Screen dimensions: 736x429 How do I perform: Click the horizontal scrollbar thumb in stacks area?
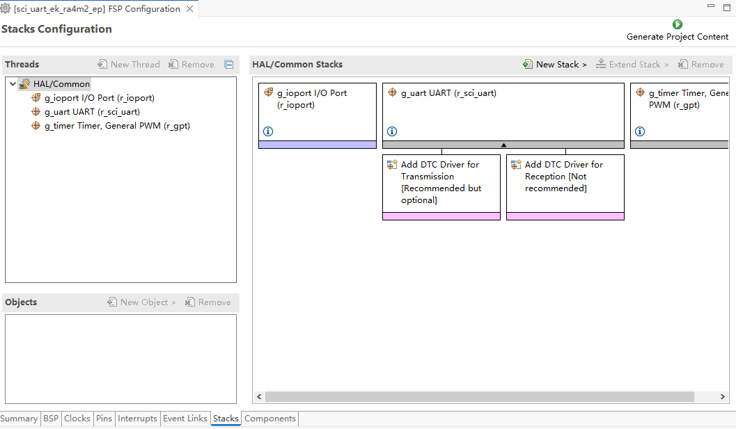[x=480, y=396]
